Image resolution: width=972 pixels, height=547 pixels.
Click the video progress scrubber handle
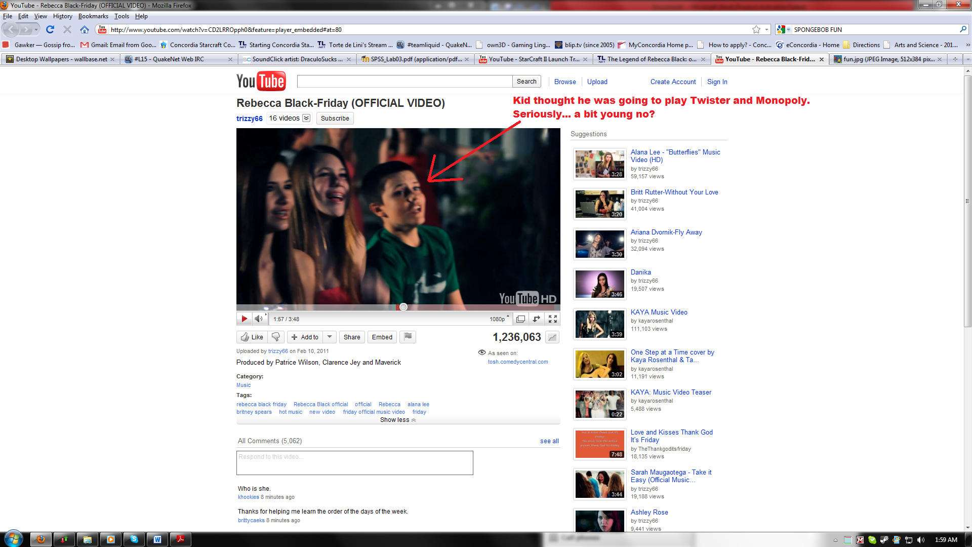pos(403,307)
